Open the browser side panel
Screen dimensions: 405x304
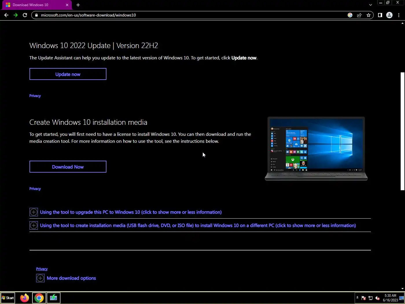pos(380,15)
